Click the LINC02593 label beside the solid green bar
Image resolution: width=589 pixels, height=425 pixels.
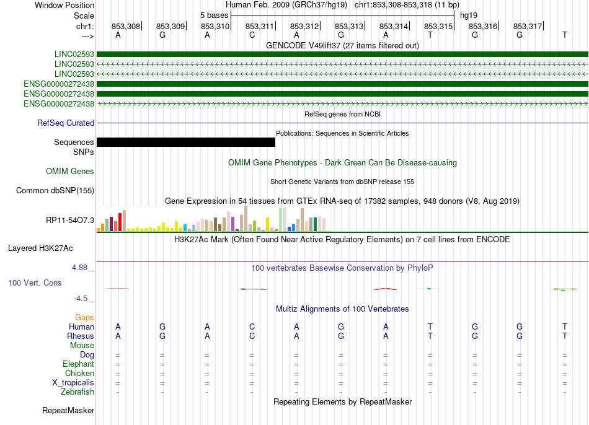[74, 54]
